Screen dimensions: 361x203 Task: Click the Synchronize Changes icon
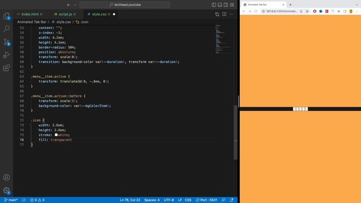[24, 200]
